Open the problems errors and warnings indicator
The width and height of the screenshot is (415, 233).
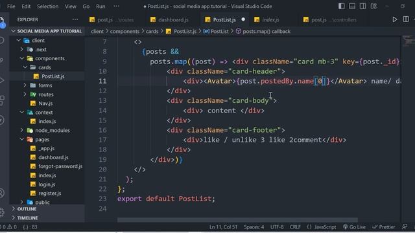point(8,227)
